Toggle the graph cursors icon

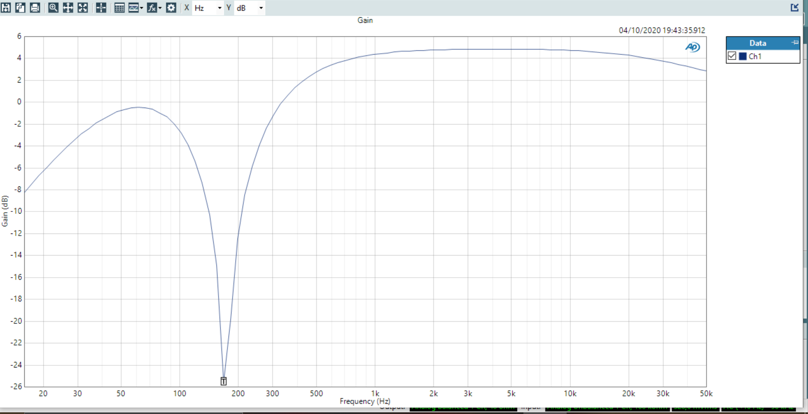point(101,8)
